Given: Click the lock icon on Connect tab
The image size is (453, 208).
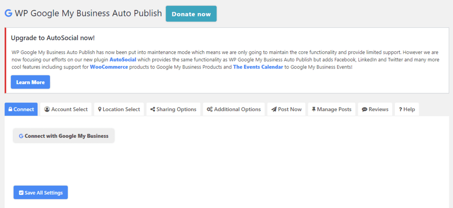Looking at the screenshot, I should 10,110.
